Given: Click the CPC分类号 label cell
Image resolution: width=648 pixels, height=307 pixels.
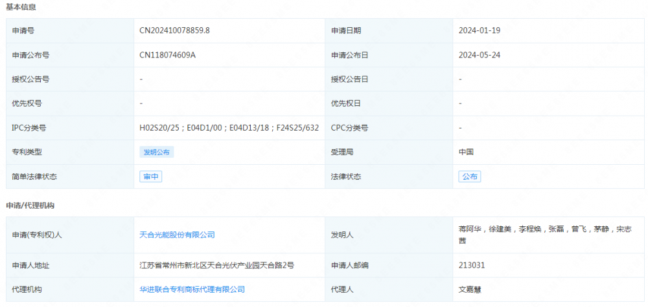Looking at the screenshot, I should tap(389, 128).
